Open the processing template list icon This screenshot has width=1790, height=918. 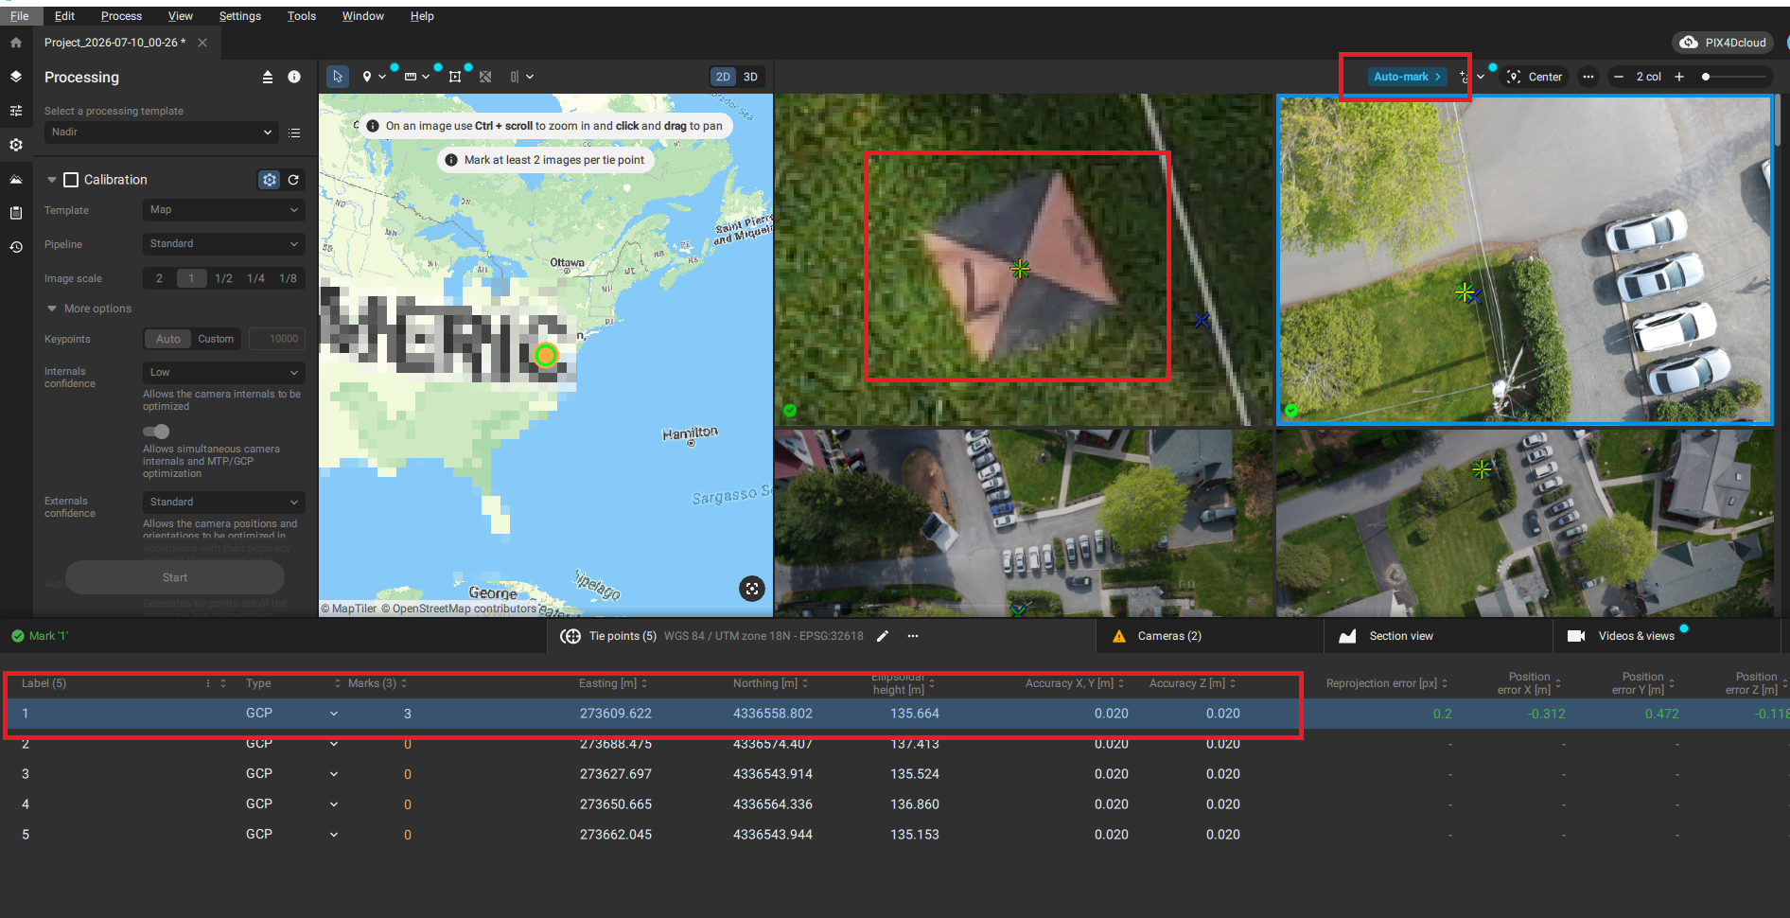tap(294, 132)
